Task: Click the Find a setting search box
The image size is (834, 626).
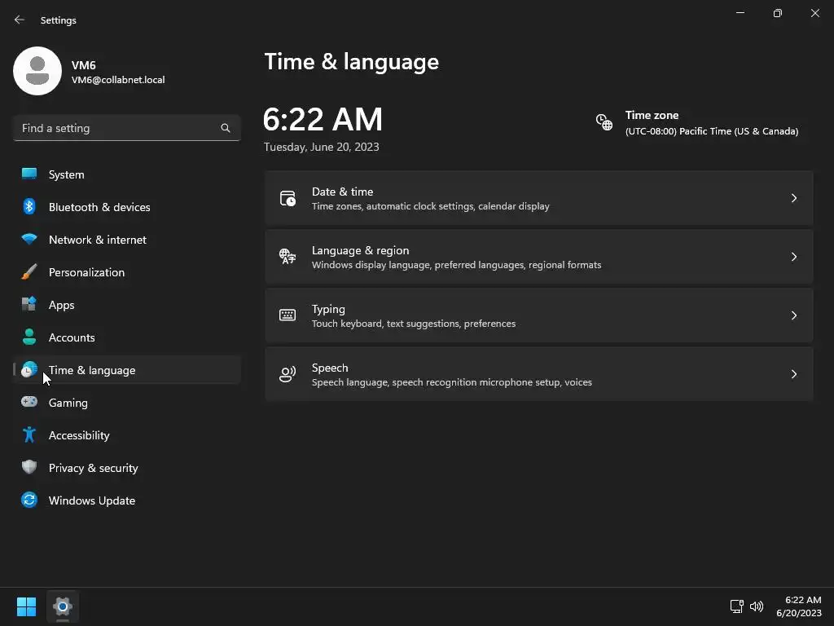Action: pyautogui.click(x=118, y=128)
